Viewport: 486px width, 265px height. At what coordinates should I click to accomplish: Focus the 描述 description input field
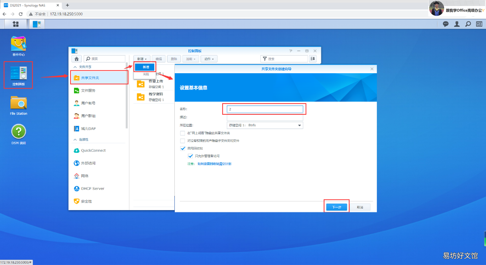point(265,117)
